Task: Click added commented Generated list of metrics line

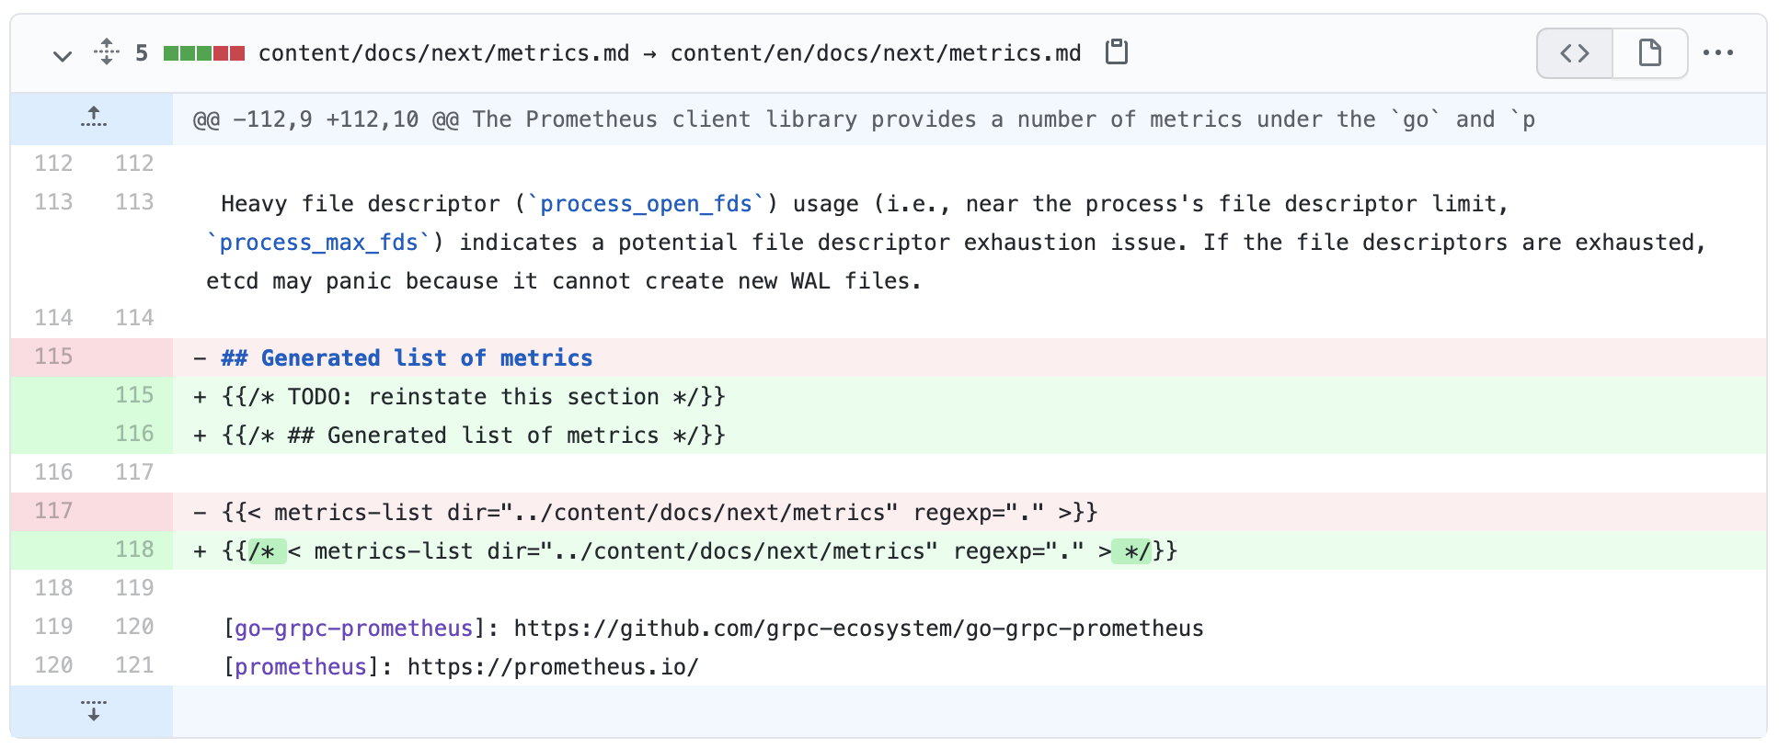Action: coord(473,436)
